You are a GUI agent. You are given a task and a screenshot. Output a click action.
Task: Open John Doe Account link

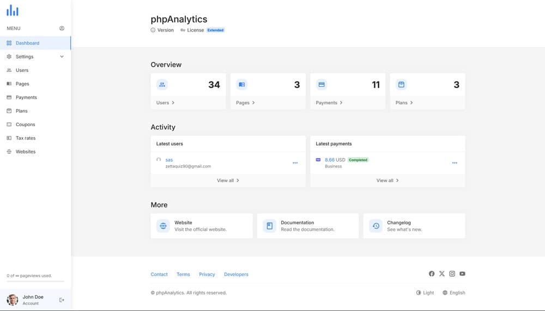click(33, 300)
